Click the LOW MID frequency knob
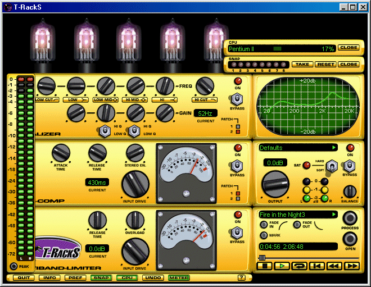The width and height of the screenshot is (371, 287). [106, 86]
